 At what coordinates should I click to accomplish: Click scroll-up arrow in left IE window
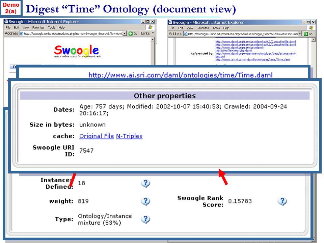tap(153, 39)
